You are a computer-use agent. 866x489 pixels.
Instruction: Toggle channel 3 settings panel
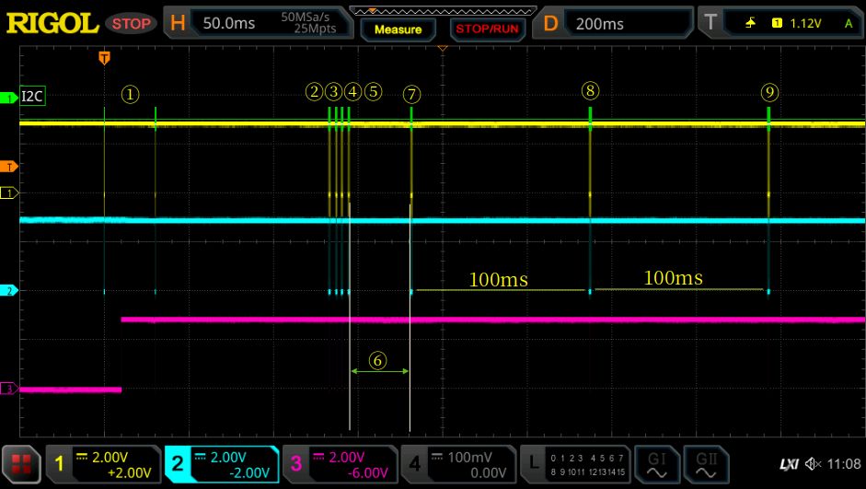click(x=340, y=463)
